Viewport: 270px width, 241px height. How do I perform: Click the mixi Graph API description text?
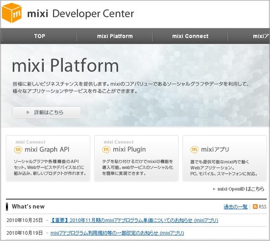coord(50,168)
